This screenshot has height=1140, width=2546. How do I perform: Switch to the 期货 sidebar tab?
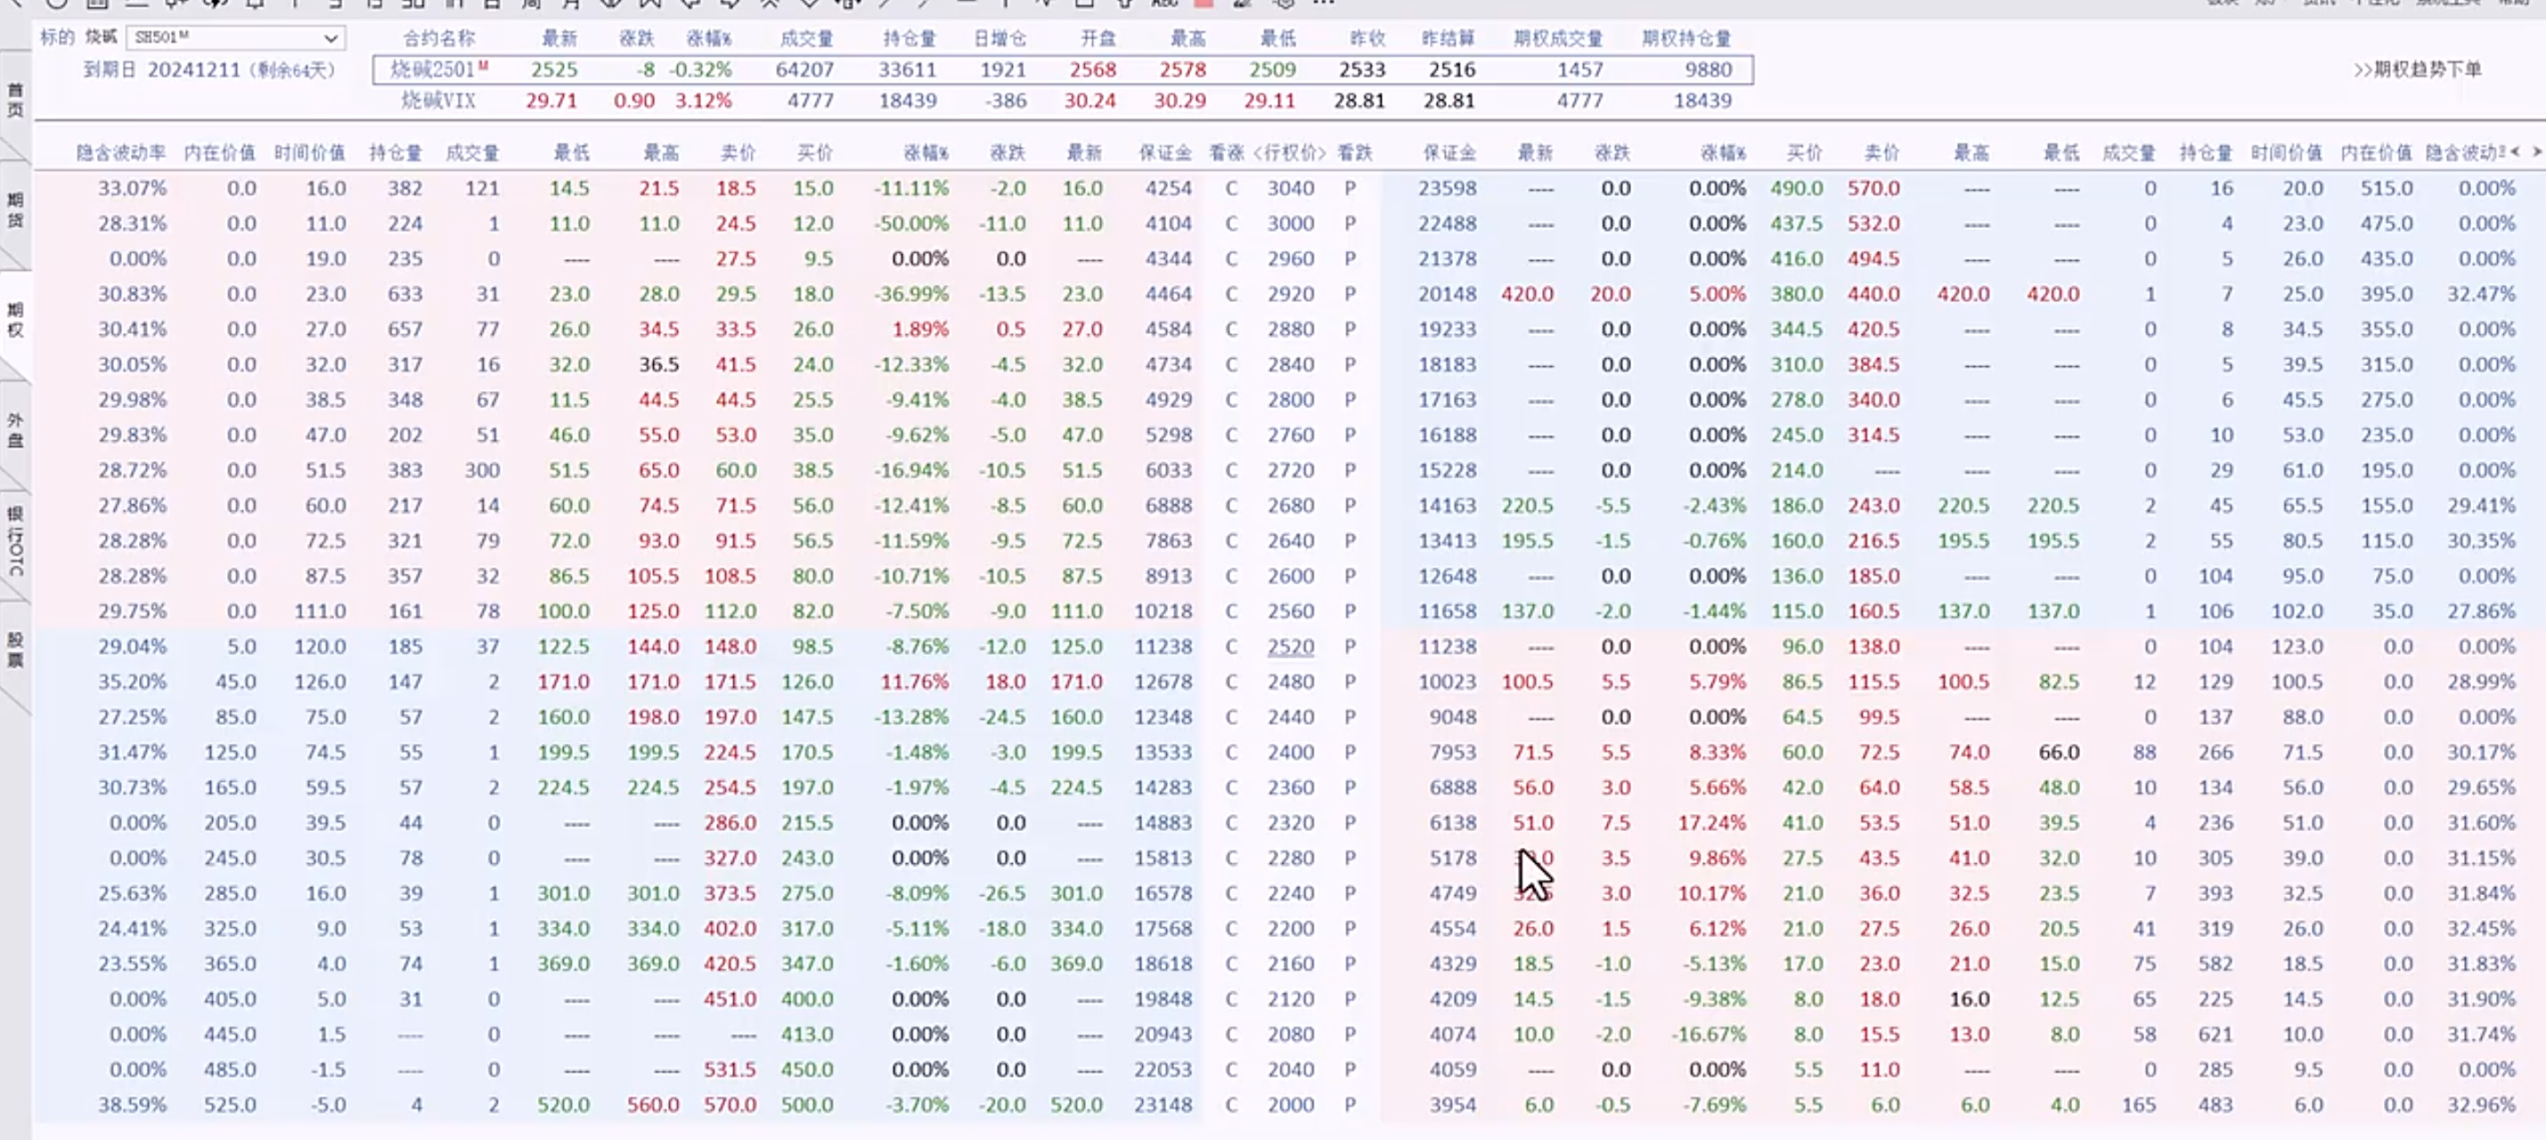point(15,210)
